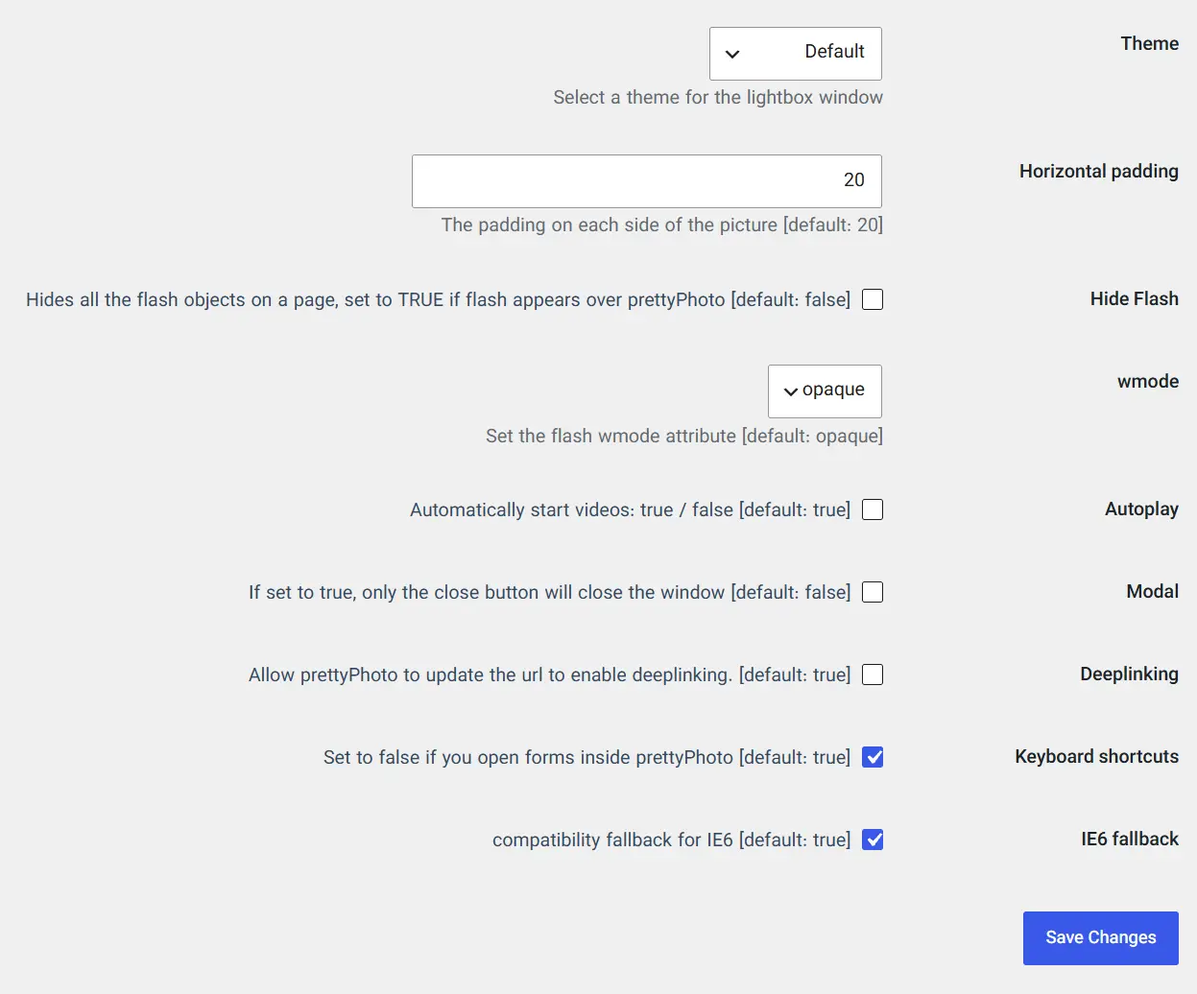
Task: Click the 'compatibility fallback for IE6' text
Action: (x=672, y=840)
